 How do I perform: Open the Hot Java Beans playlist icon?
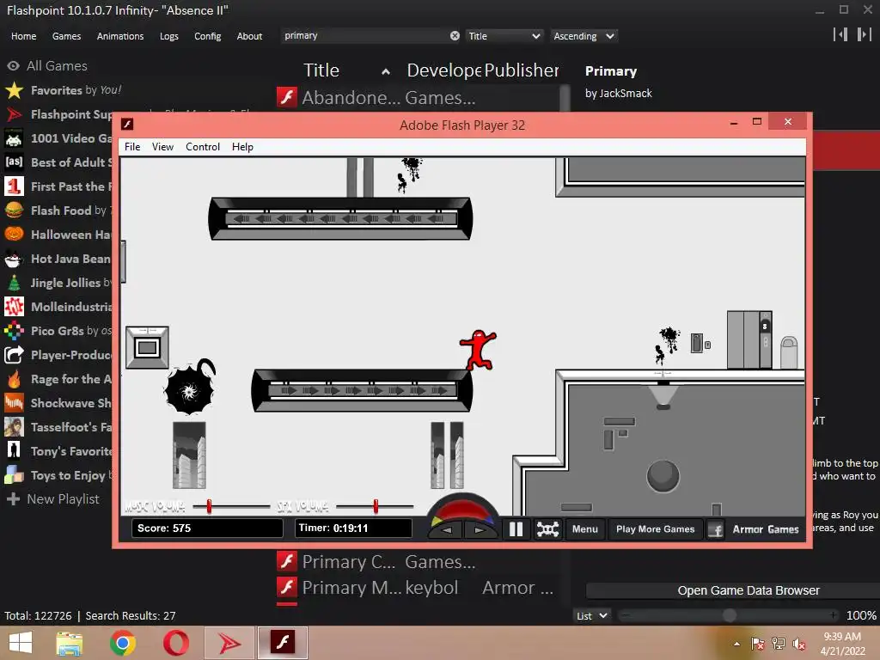[x=14, y=259]
